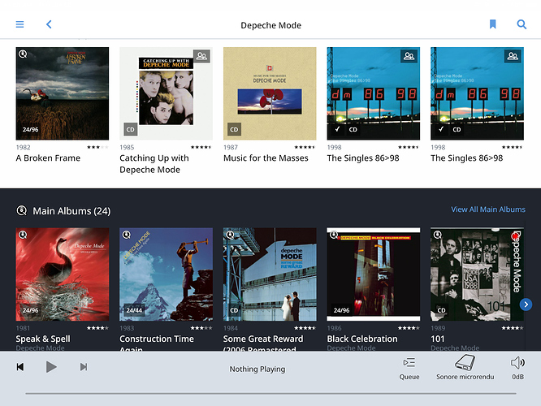Click Roon icon on Construction Time Again cover

click(x=126, y=235)
